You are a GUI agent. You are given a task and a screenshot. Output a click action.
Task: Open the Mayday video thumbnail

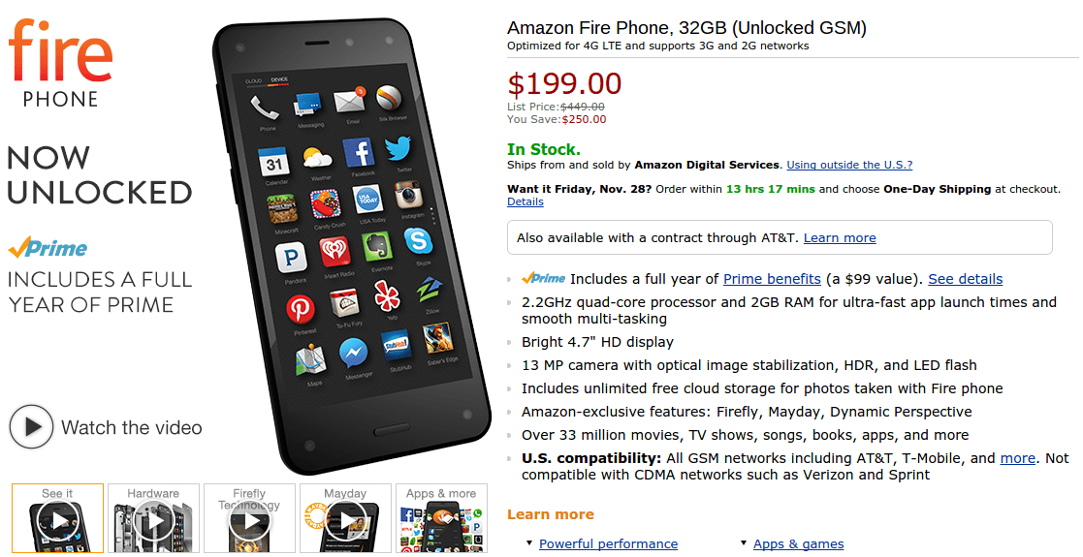pos(345,518)
